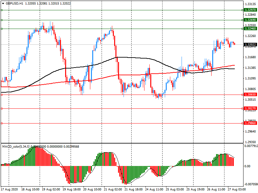Select the green 1.32970 price level tag
The height and width of the screenshot is (193, 258).
(250, 10)
